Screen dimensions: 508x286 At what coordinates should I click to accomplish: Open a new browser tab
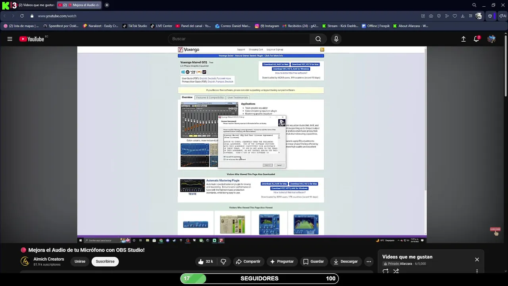[107, 5]
